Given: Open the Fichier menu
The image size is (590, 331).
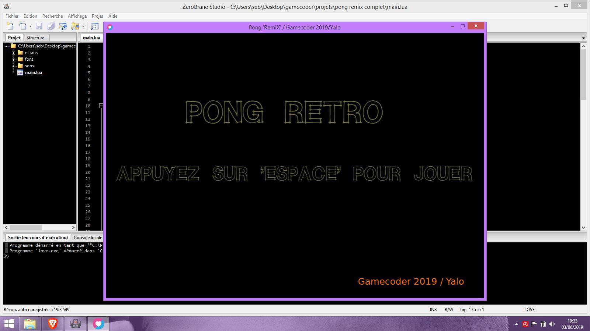Looking at the screenshot, I should (x=12, y=16).
